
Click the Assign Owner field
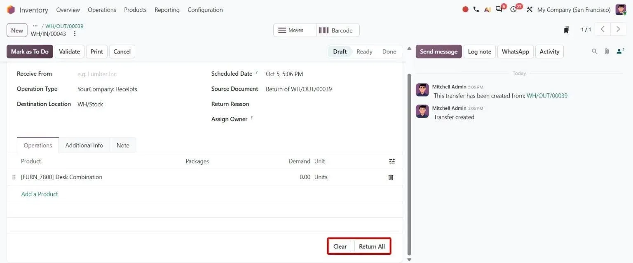pyautogui.click(x=329, y=119)
